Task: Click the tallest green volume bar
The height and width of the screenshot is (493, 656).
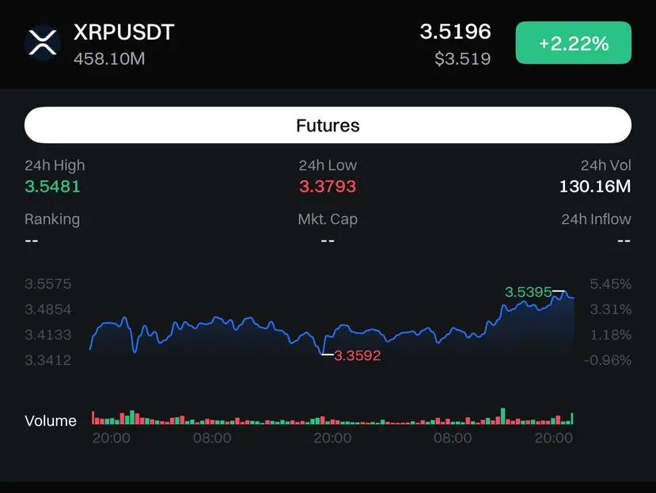Action: tap(502, 416)
